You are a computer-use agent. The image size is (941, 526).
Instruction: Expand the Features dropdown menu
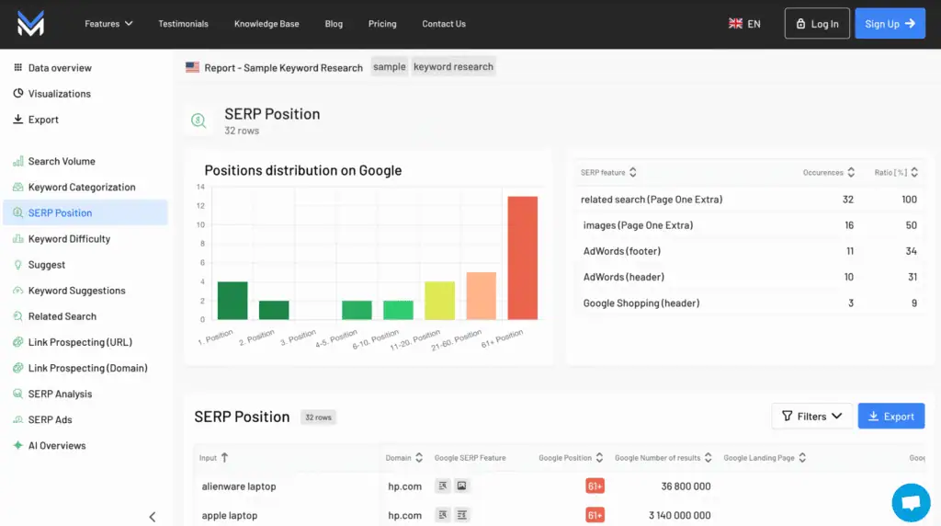108,24
